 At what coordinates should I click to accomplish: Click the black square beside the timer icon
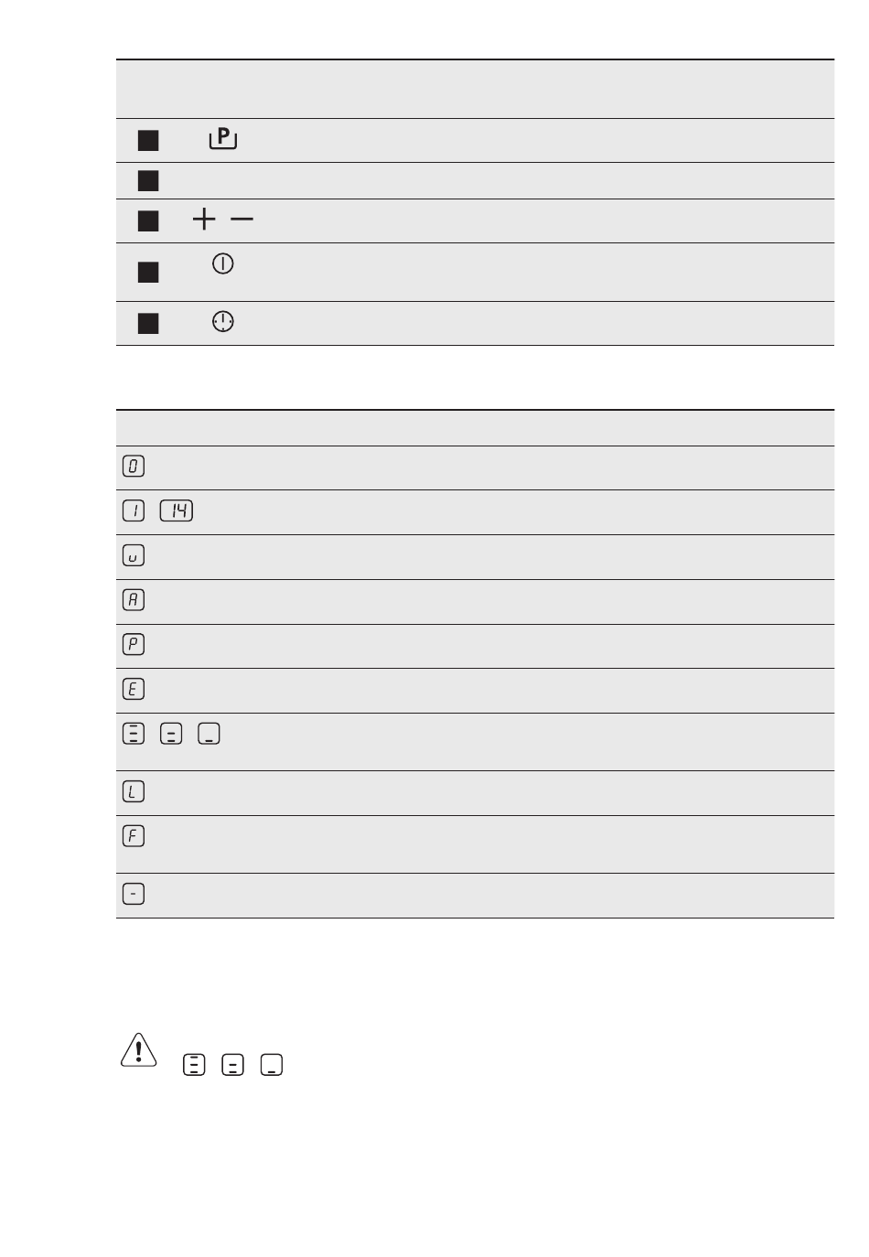click(148, 323)
